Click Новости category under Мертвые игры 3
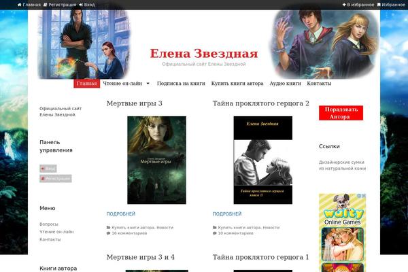 (x=165, y=228)
